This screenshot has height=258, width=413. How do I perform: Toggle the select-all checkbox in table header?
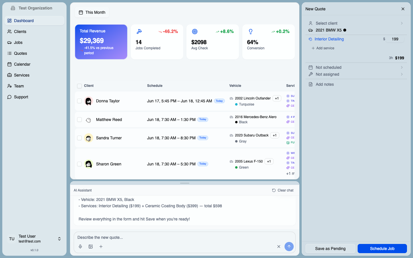pyautogui.click(x=79, y=86)
